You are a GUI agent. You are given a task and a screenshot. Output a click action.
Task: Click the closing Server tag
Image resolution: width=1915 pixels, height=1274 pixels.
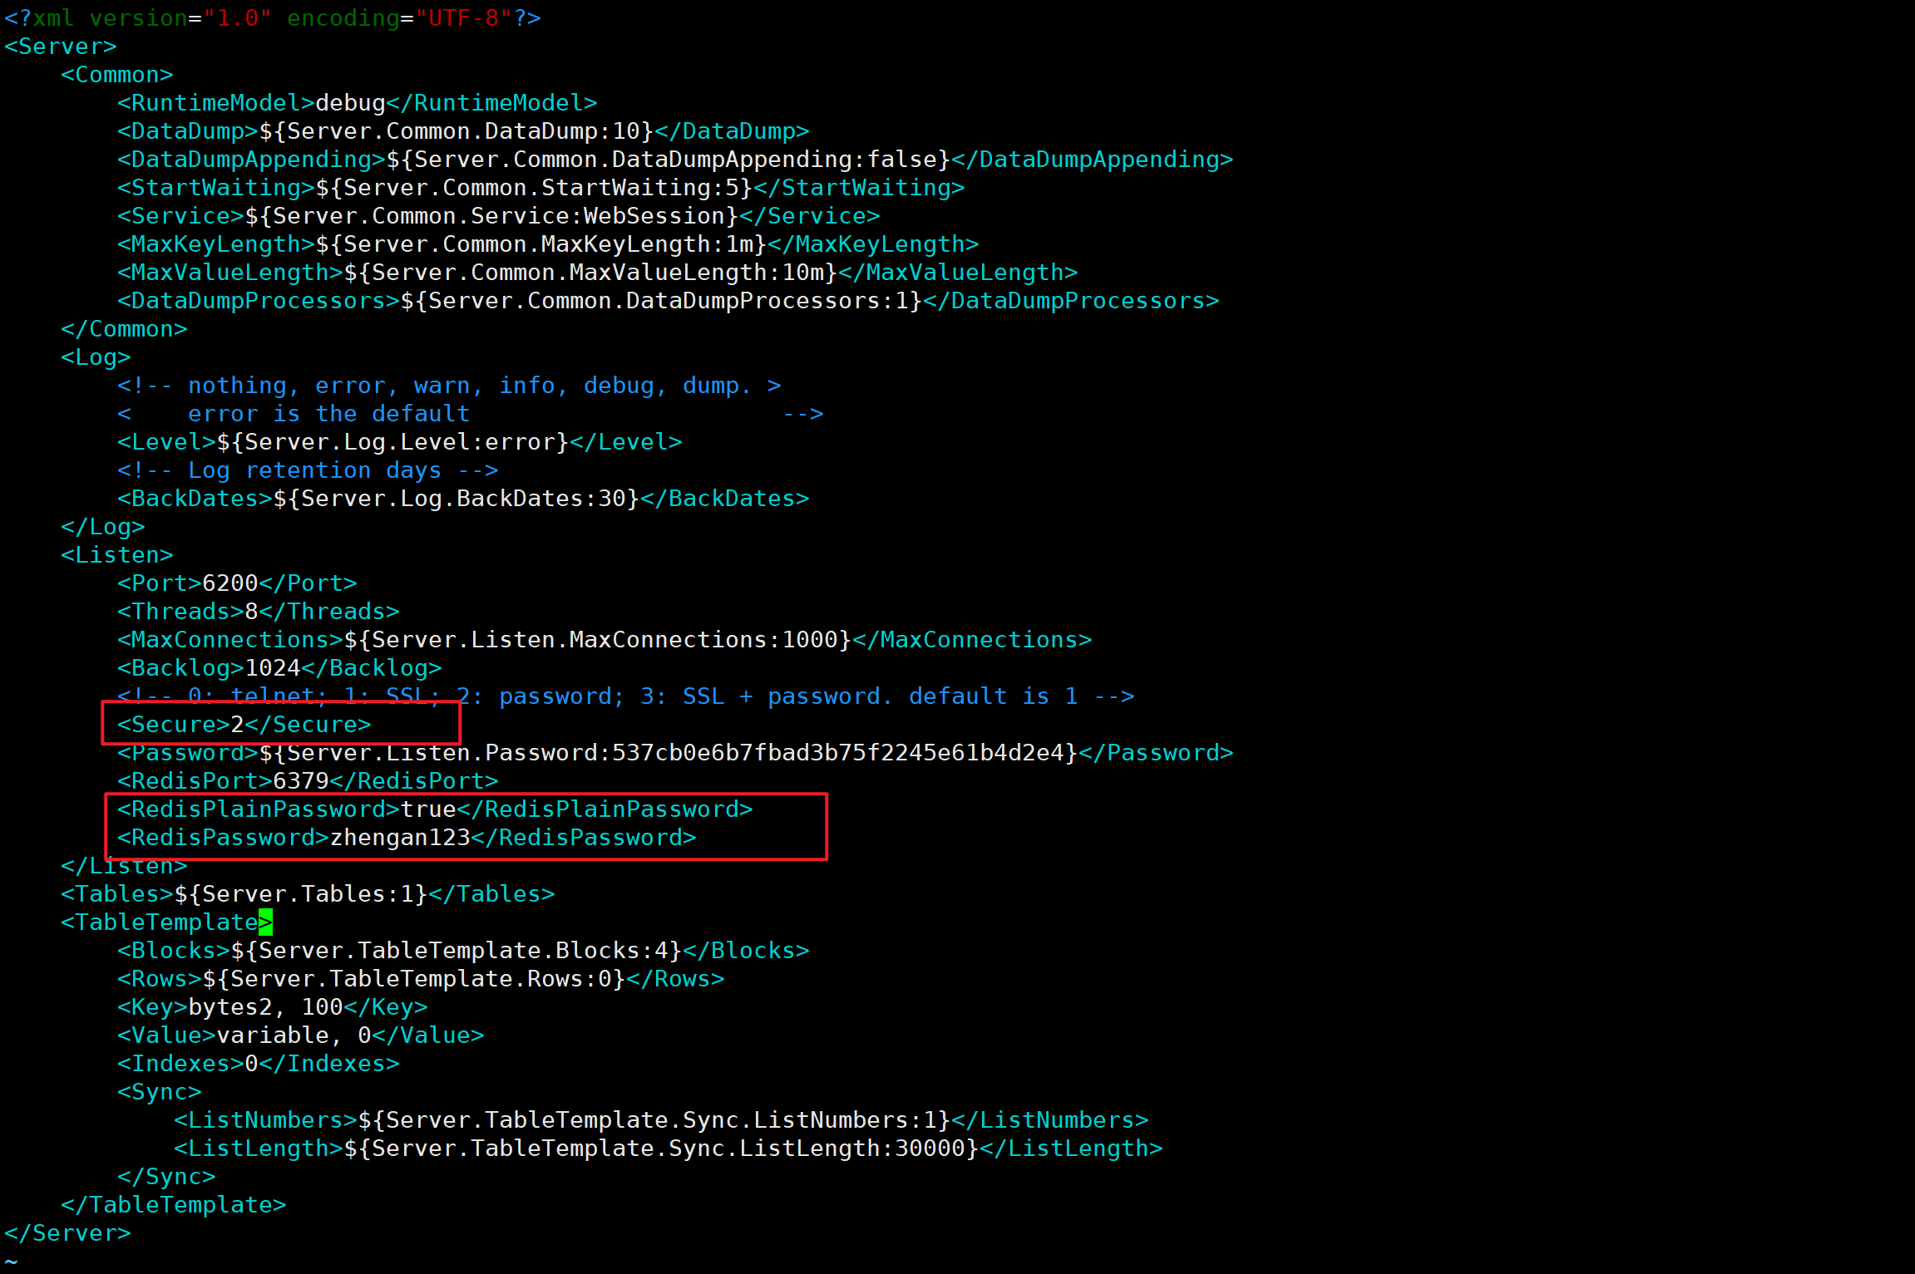(x=67, y=1233)
